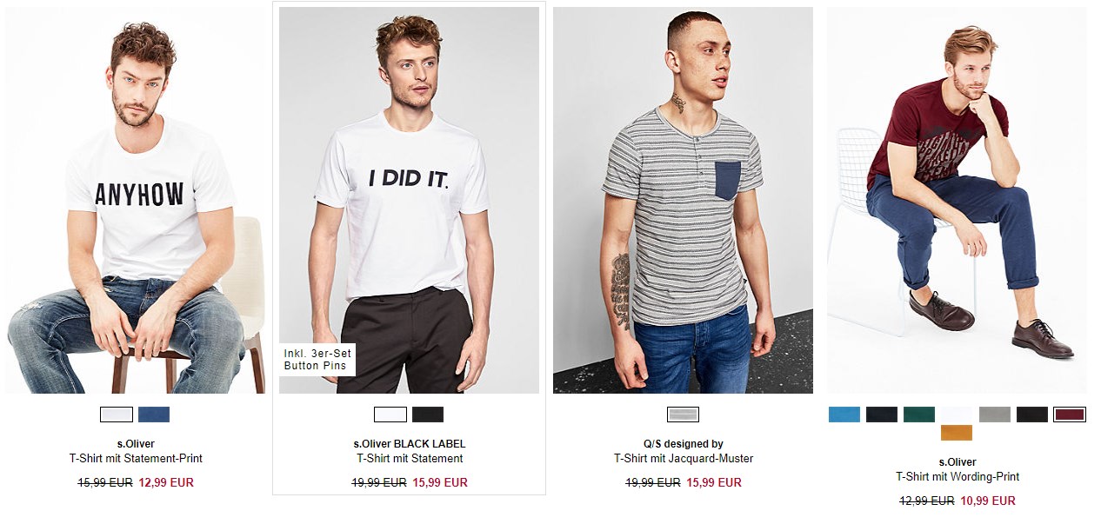
Task: Choose black swatch for BLACK LABEL shirt
Action: coord(428,415)
